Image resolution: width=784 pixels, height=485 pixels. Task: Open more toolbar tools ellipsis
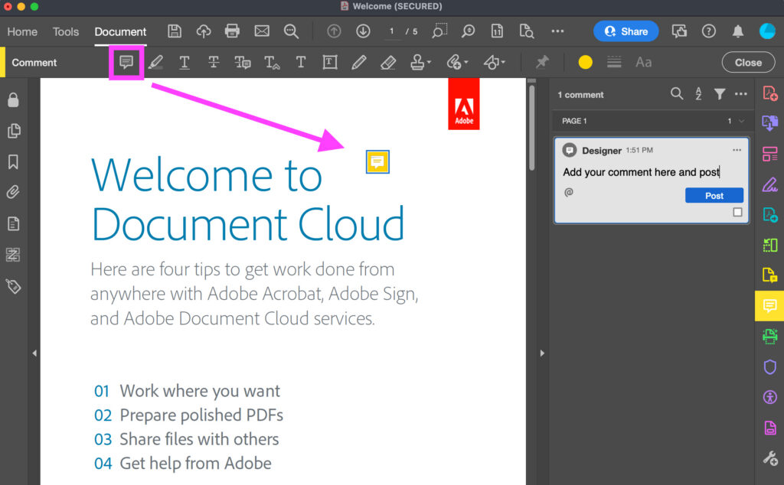point(557,31)
